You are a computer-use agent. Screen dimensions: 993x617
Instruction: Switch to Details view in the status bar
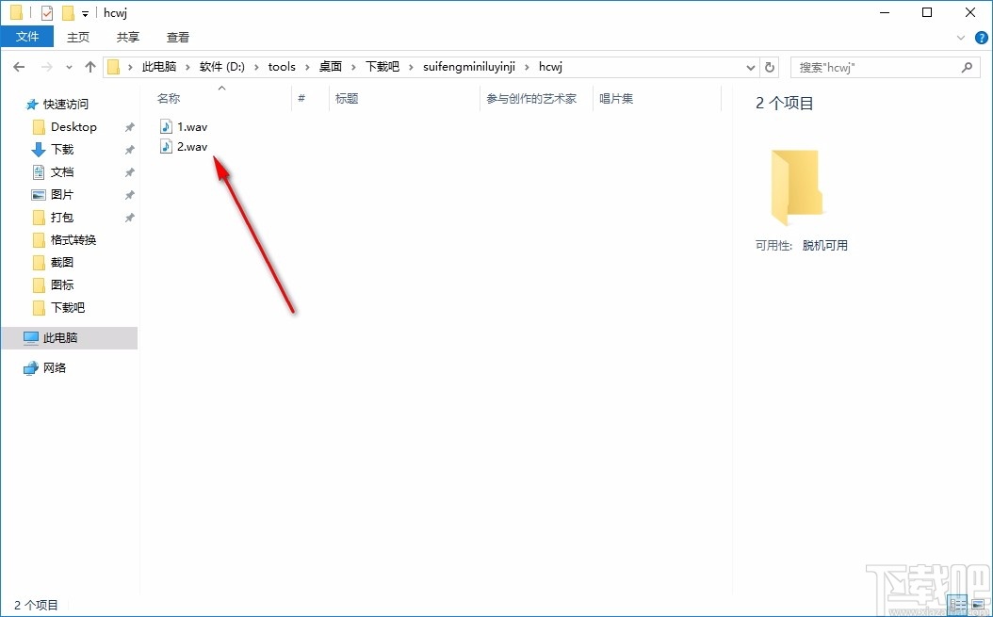[957, 605]
